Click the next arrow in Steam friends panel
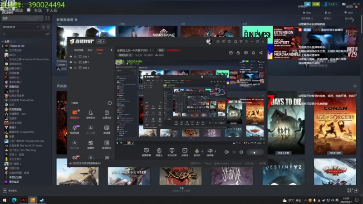Viewport: 363px width, 204px height. click(x=353, y=20)
